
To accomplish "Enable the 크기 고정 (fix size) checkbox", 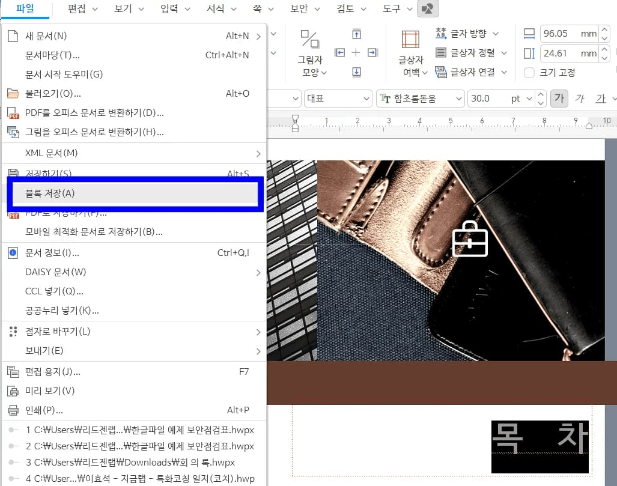I will [x=529, y=73].
